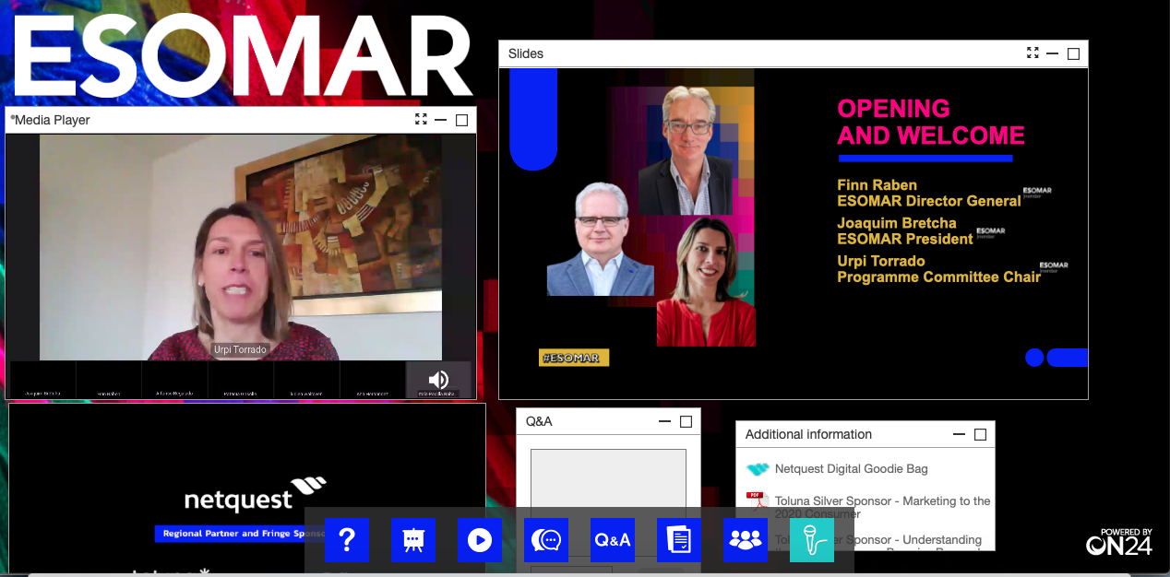Viewport: 1170px width, 577px height.
Task: Maximize the Media Player window
Action: point(462,120)
